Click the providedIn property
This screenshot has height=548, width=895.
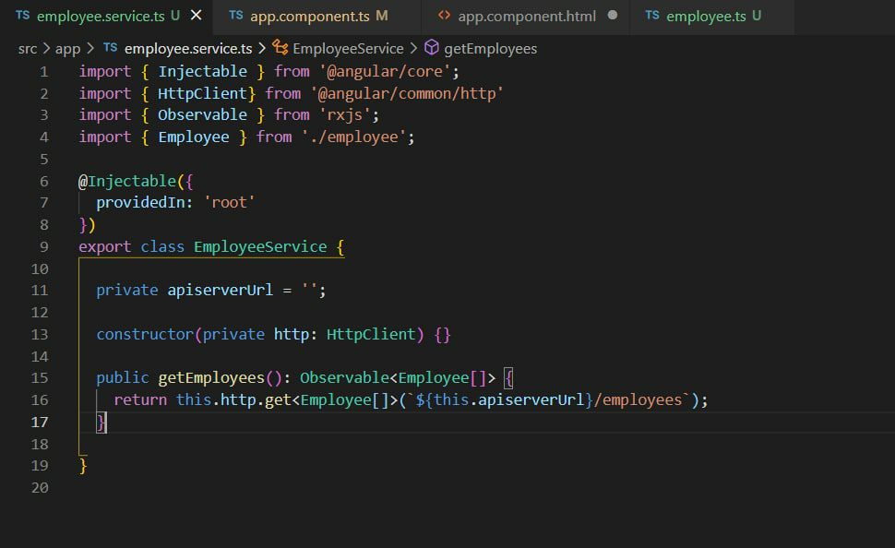click(140, 203)
